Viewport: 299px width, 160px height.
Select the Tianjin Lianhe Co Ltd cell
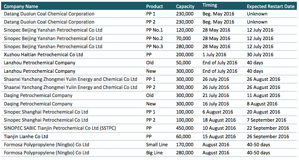[26, 136]
